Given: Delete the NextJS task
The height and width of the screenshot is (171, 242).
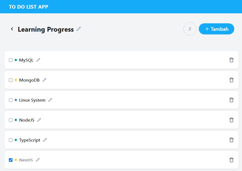Looking at the screenshot, I should [x=231, y=160].
